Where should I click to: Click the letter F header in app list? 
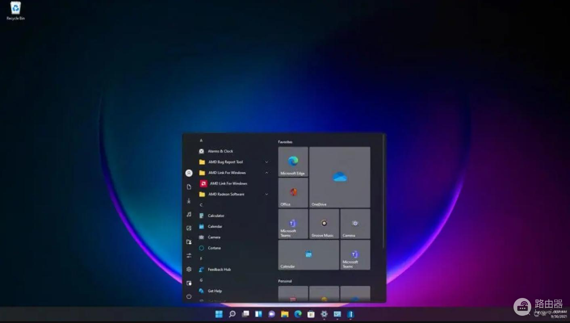point(201,258)
